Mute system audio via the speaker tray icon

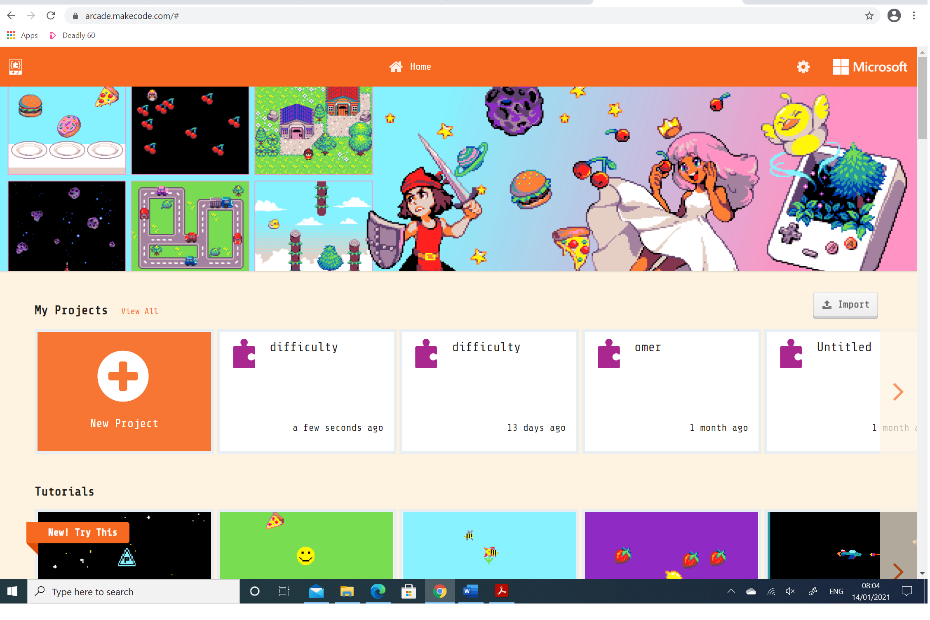coord(791,591)
